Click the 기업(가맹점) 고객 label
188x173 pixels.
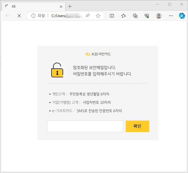click(65, 102)
